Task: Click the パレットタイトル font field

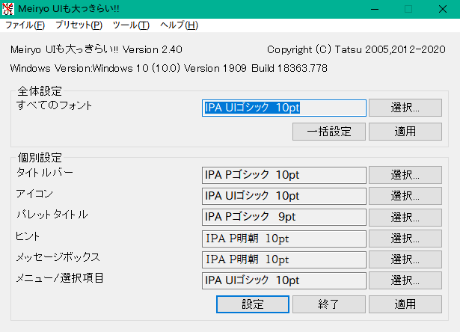Action: click(284, 217)
